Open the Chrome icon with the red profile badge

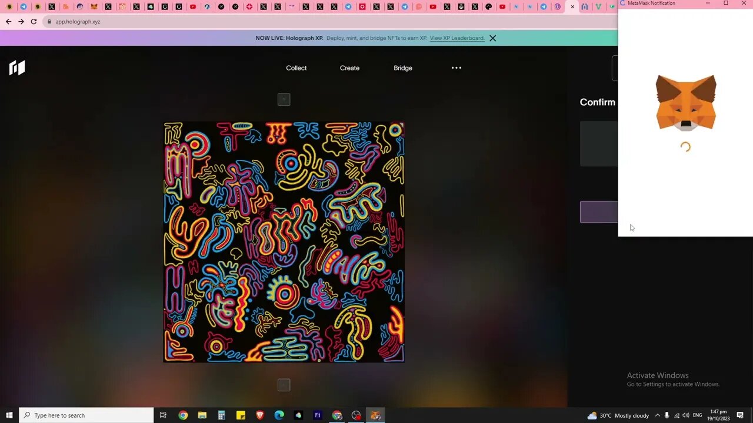coord(337,415)
